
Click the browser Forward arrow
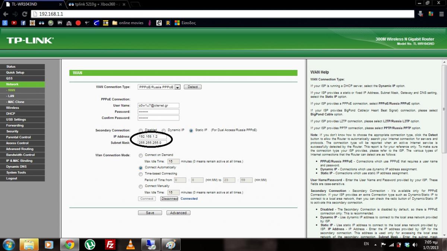click(x=15, y=14)
